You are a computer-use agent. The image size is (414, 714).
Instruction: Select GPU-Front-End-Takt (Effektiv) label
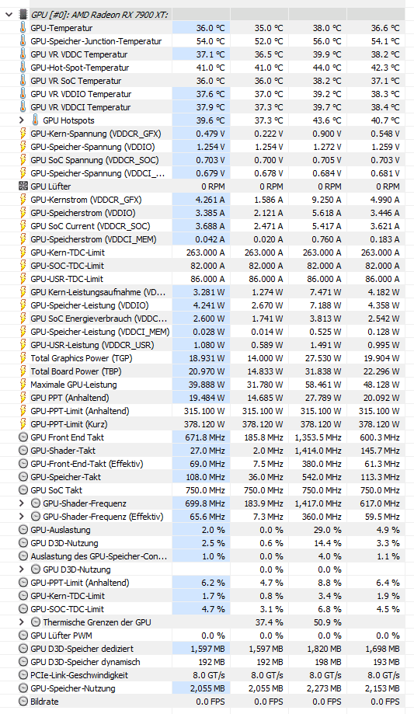pos(87,464)
